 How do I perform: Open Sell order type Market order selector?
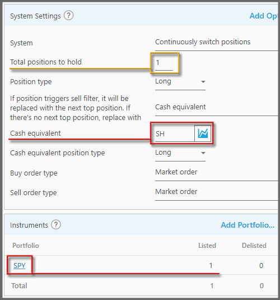click(217, 192)
